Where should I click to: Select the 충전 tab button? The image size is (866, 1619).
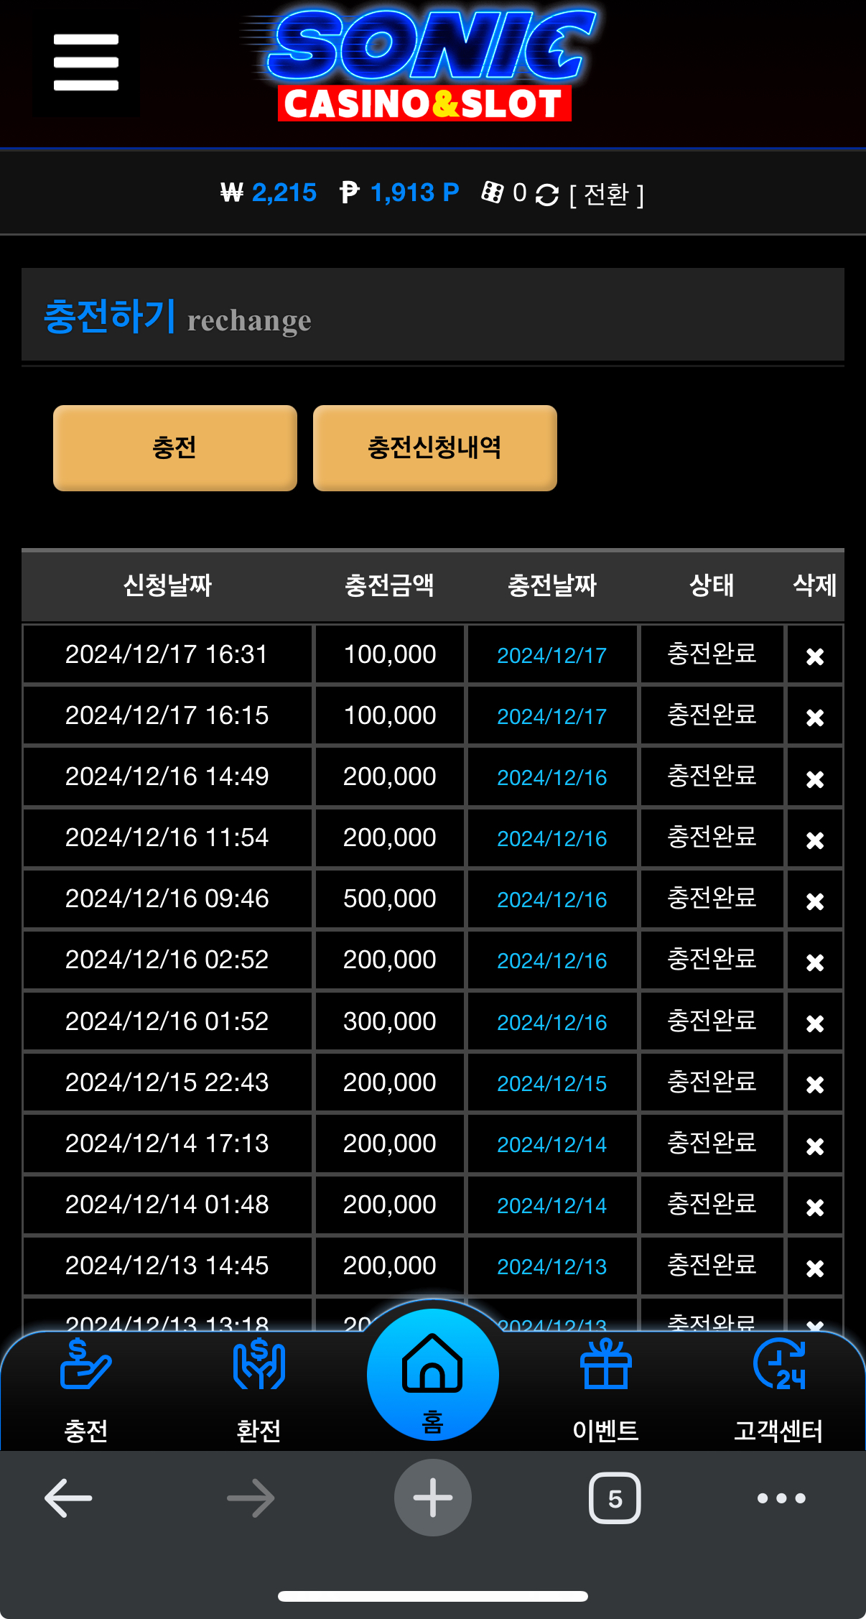pyautogui.click(x=175, y=448)
